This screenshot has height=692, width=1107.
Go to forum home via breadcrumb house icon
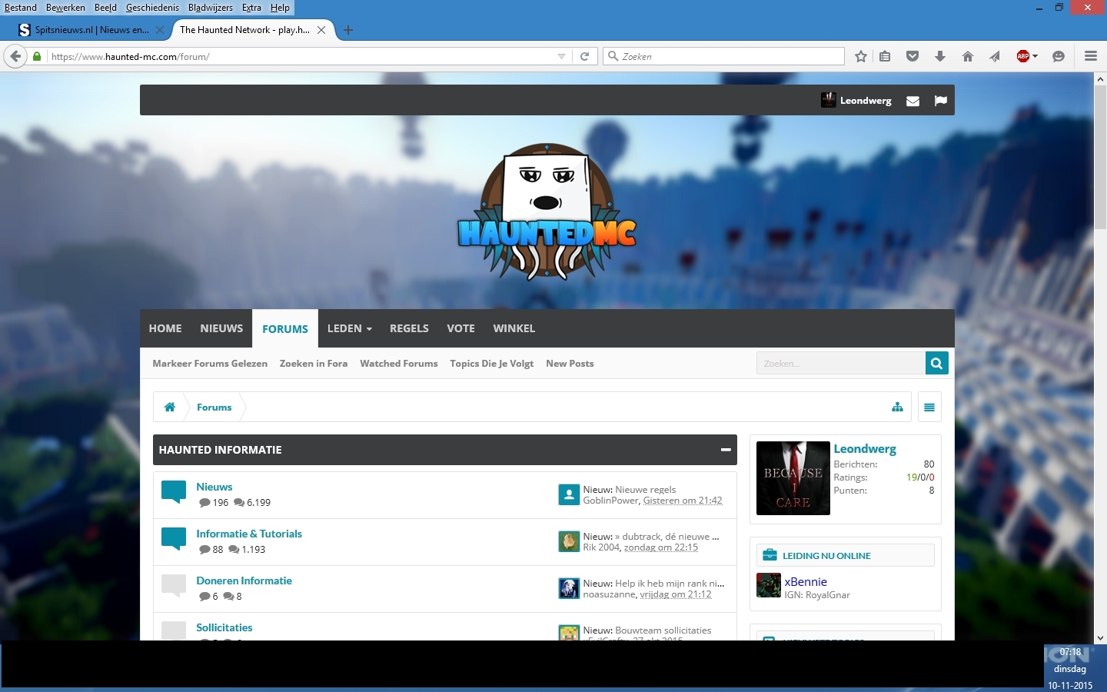[169, 407]
